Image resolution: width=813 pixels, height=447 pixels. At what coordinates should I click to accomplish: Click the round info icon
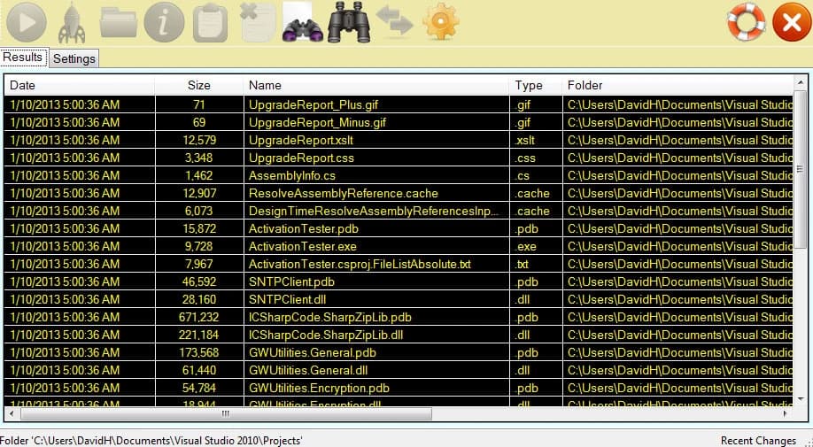click(164, 22)
